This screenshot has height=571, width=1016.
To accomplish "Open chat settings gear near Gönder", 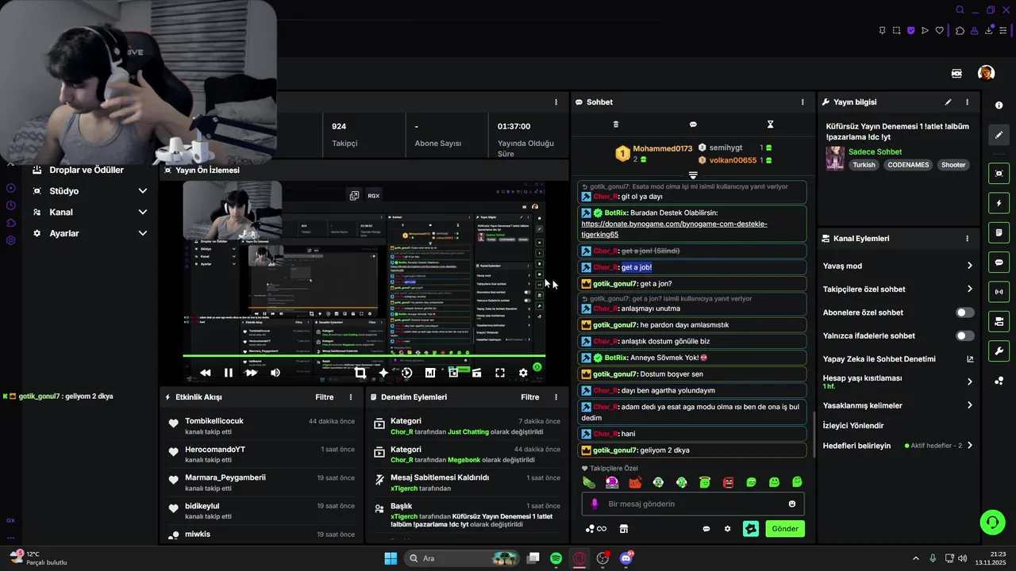I will point(727,529).
